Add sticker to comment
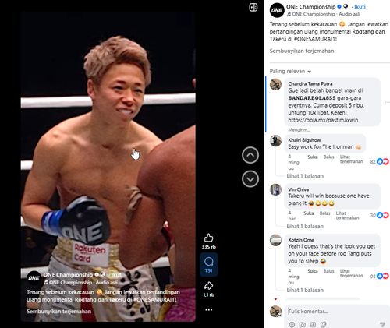 (323, 324)
